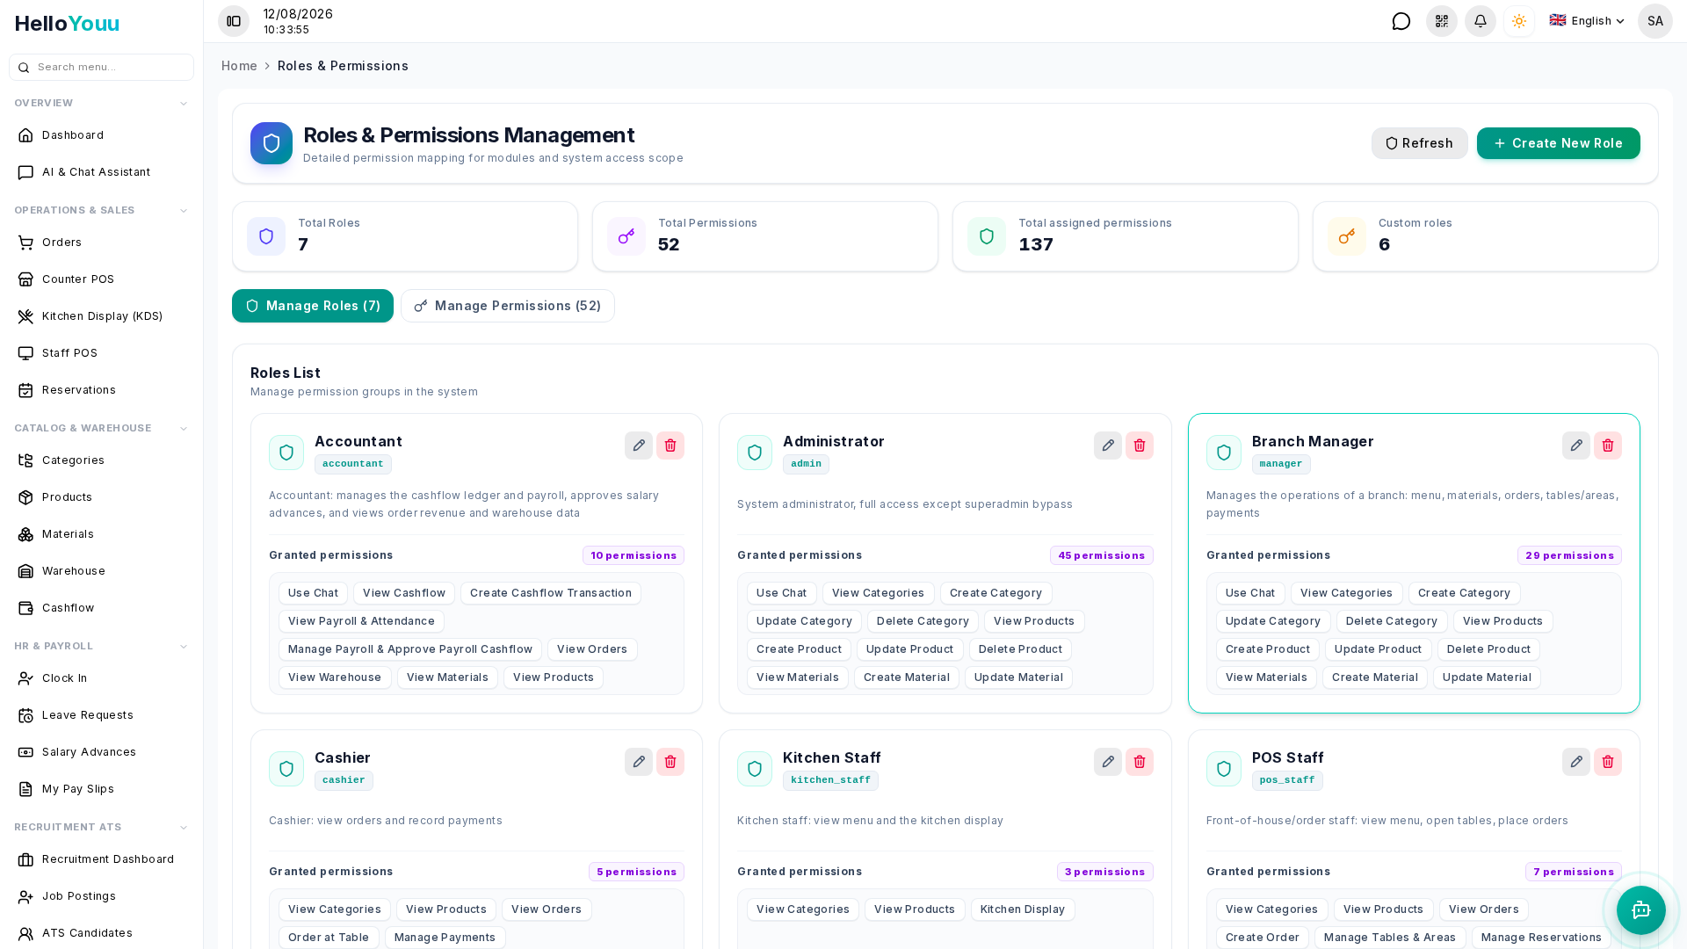The height and width of the screenshot is (949, 1687).
Task: Navigate to Categories page
Action: 101,460
